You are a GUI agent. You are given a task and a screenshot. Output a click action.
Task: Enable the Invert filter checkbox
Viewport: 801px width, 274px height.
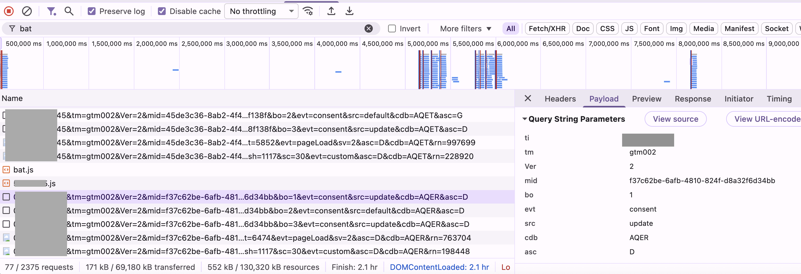(x=392, y=28)
